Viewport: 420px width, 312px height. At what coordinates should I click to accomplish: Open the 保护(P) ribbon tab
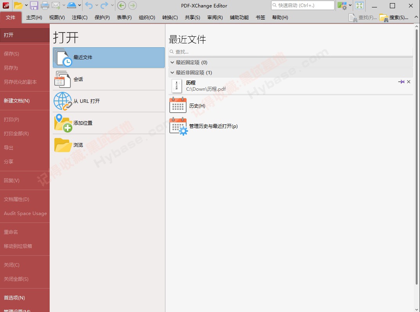(x=102, y=18)
